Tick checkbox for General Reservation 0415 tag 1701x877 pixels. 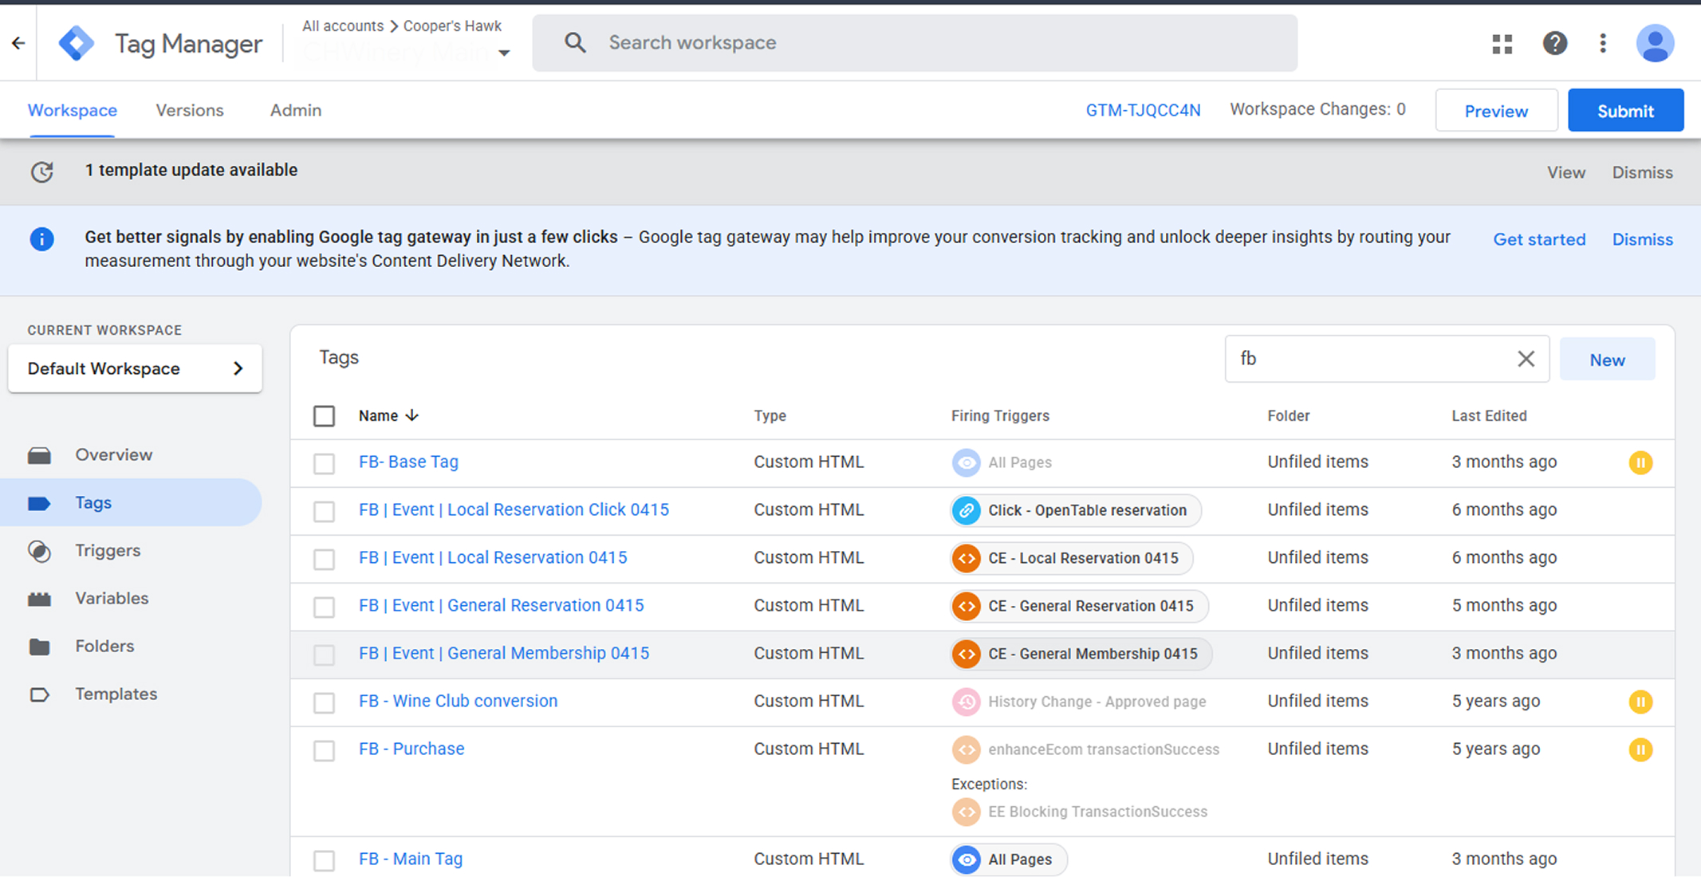324,607
